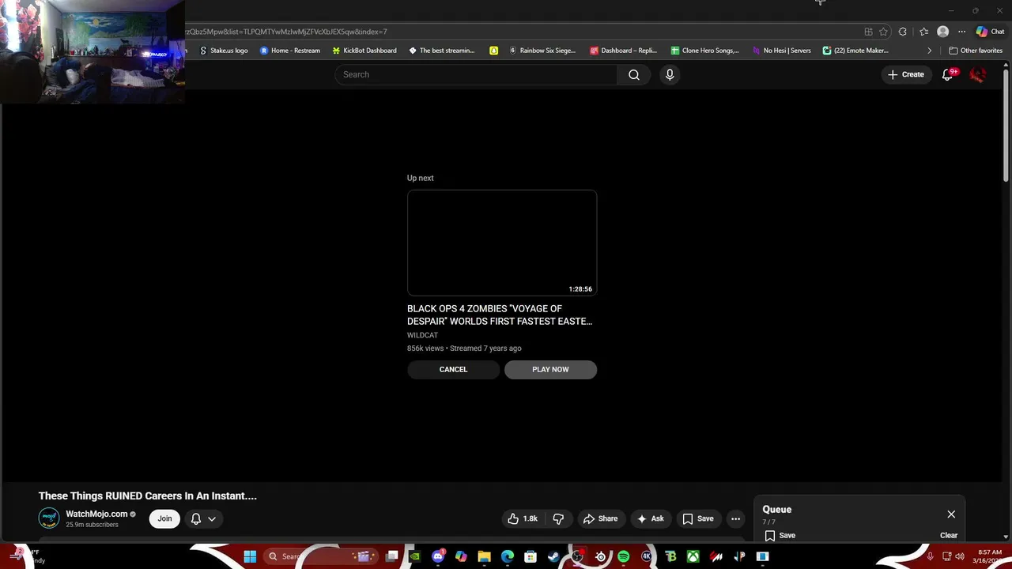This screenshot has height=569, width=1012.
Task: Clear the queue
Action: click(x=949, y=535)
